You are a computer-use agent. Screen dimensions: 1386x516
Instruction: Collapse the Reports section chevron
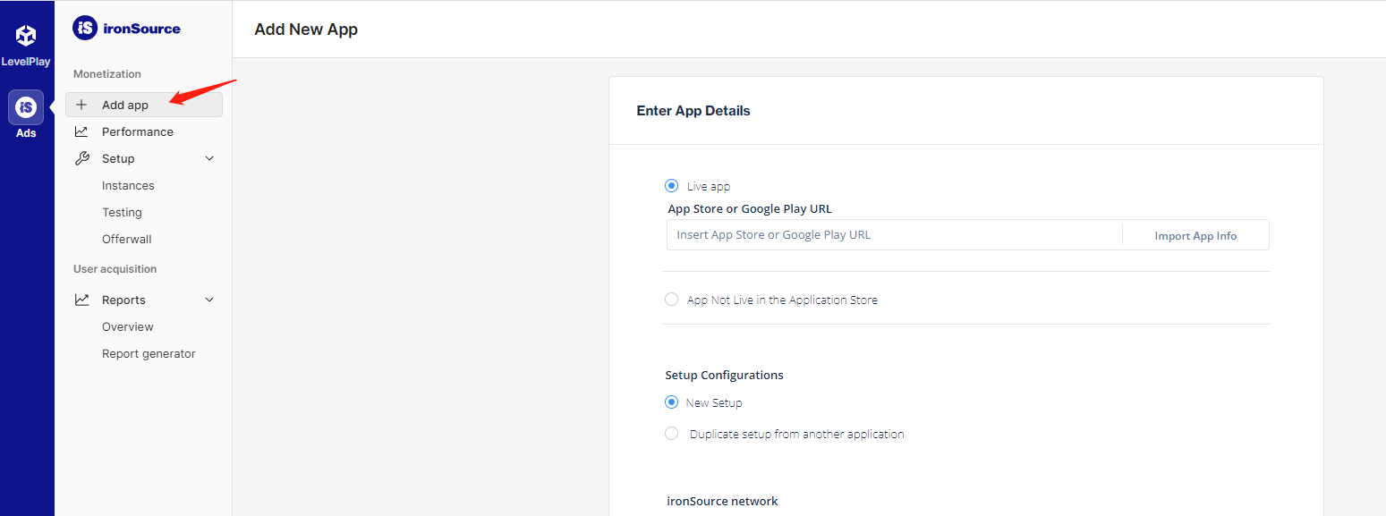tap(209, 300)
